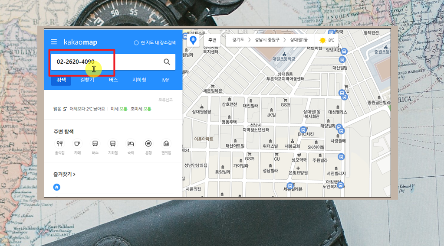Click the 서진빌리지 map label

point(336,173)
